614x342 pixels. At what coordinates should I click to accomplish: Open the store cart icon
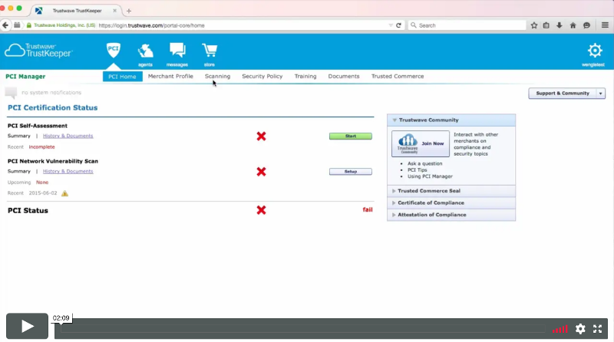coord(209,51)
